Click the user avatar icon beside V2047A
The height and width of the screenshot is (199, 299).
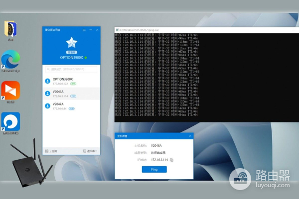click(x=48, y=106)
